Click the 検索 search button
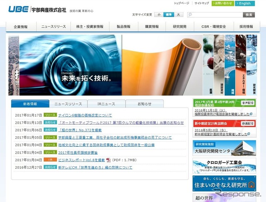266x202 pixels. point(249,15)
